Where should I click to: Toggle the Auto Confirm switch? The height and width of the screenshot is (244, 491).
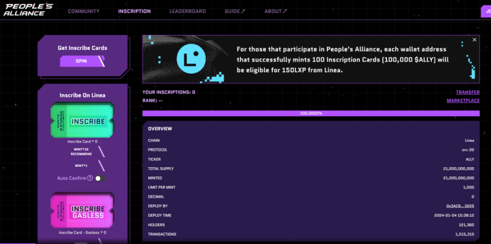click(101, 178)
